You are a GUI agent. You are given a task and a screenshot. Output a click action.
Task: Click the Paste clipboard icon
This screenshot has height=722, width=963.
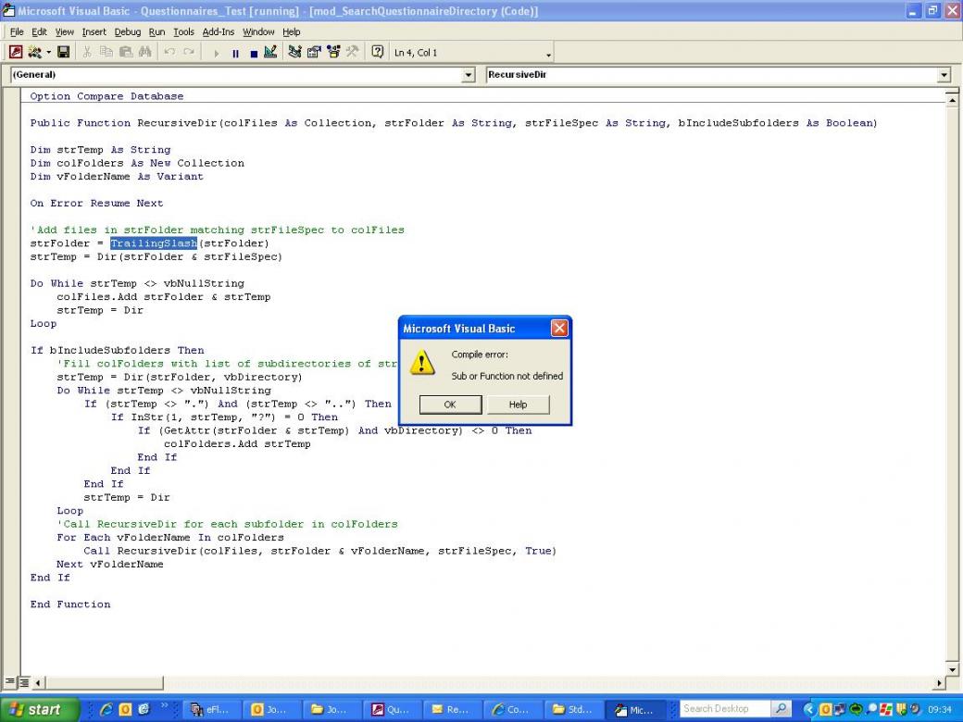pos(125,52)
